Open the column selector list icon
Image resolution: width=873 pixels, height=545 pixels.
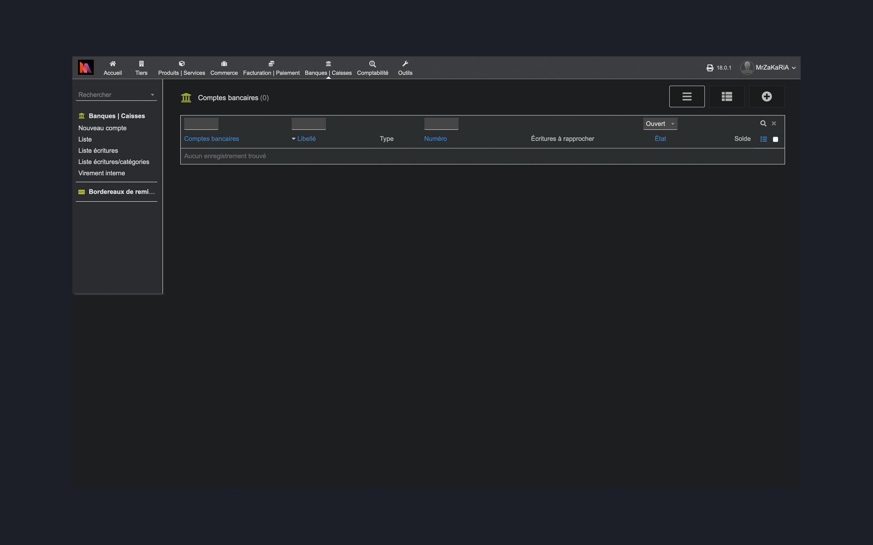[x=763, y=139]
